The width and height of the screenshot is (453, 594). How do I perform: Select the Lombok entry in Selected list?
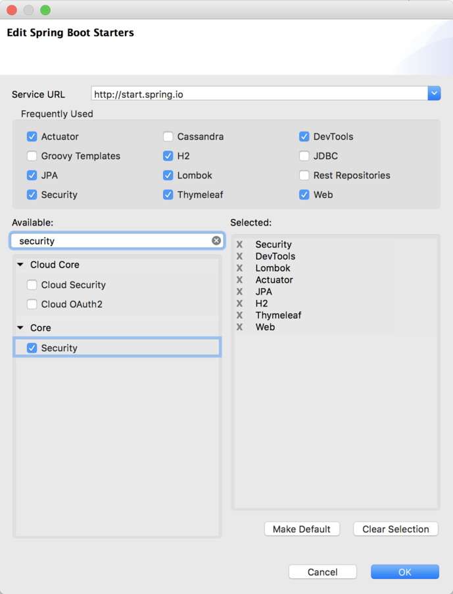(x=273, y=268)
